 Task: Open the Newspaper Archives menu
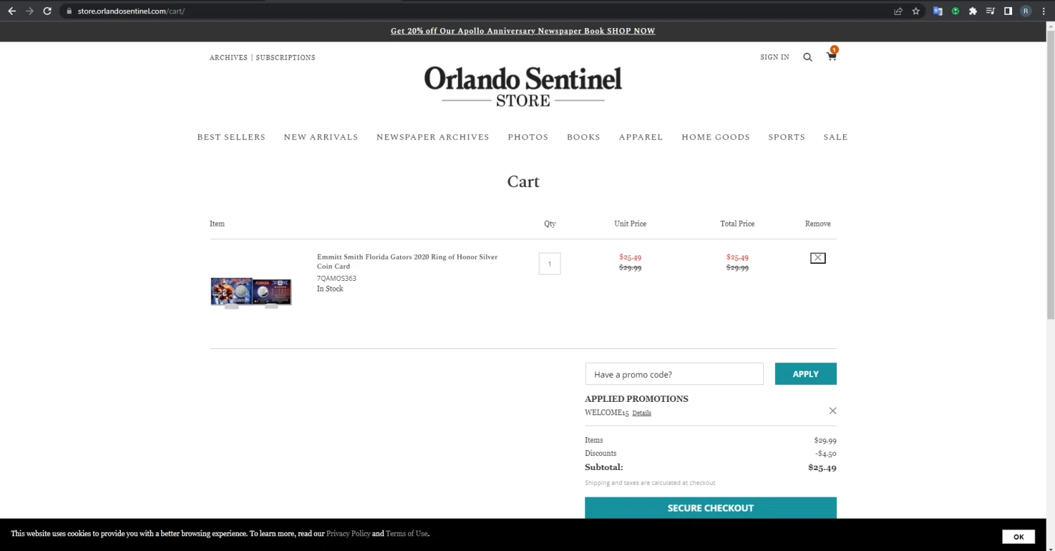tap(433, 137)
